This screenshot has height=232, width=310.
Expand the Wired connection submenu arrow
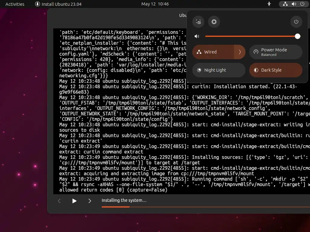(x=240, y=52)
